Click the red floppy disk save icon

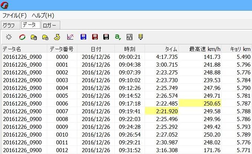(95, 37)
